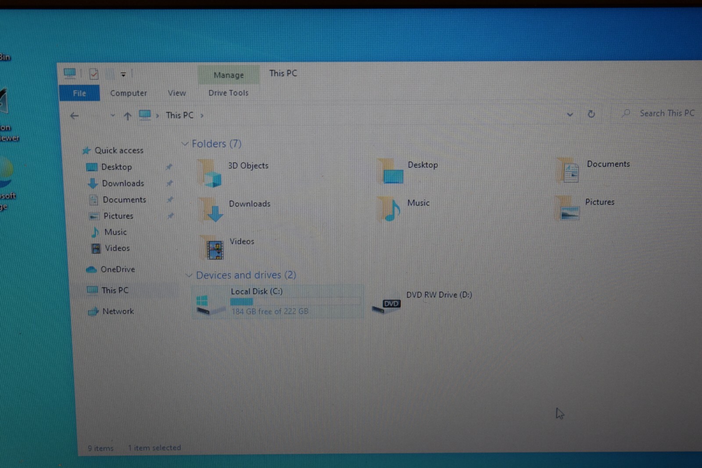Select the Desktop folder icon in Folders
This screenshot has height=468, width=702.
click(390, 171)
